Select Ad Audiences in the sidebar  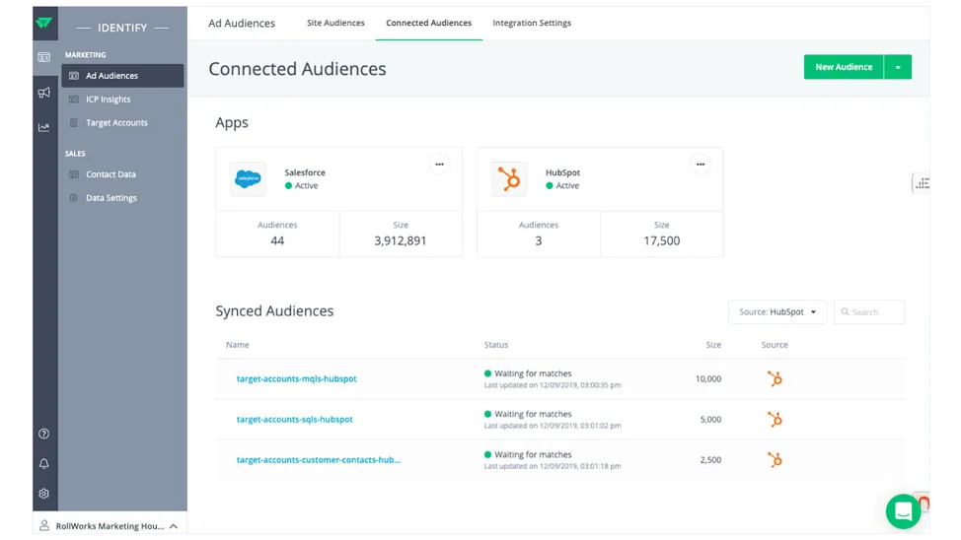click(x=122, y=76)
